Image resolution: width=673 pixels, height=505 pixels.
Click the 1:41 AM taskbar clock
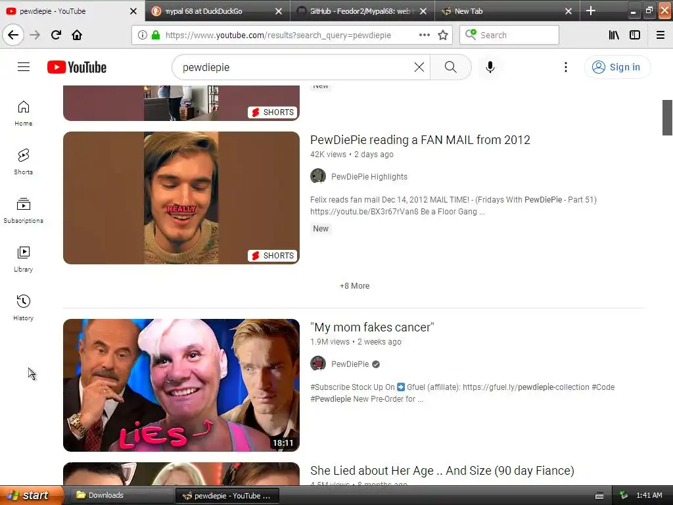649,495
